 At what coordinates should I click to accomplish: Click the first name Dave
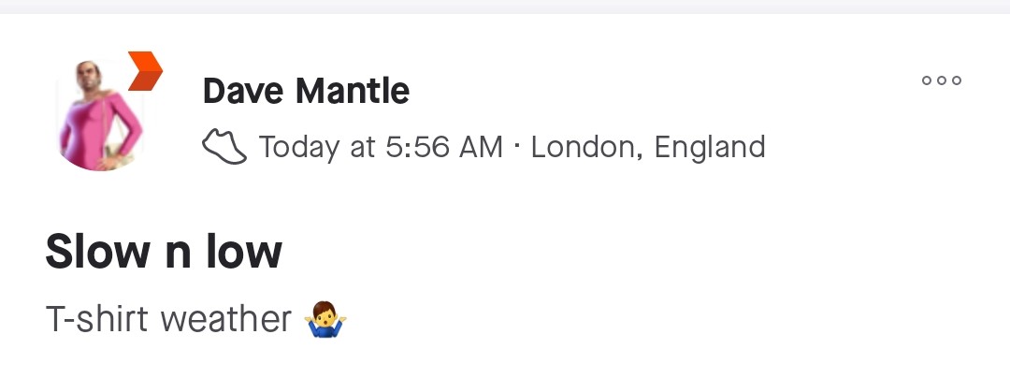pos(245,91)
